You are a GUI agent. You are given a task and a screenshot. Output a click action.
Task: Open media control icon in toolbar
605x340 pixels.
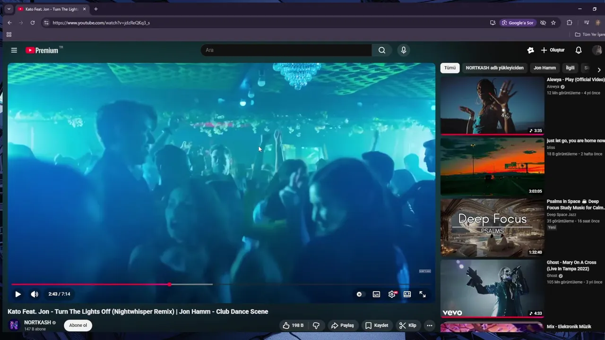587,23
